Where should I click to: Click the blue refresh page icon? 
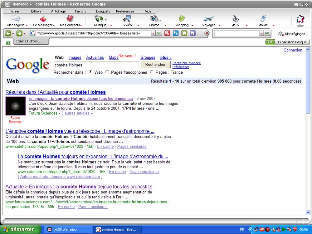[x=176, y=33]
